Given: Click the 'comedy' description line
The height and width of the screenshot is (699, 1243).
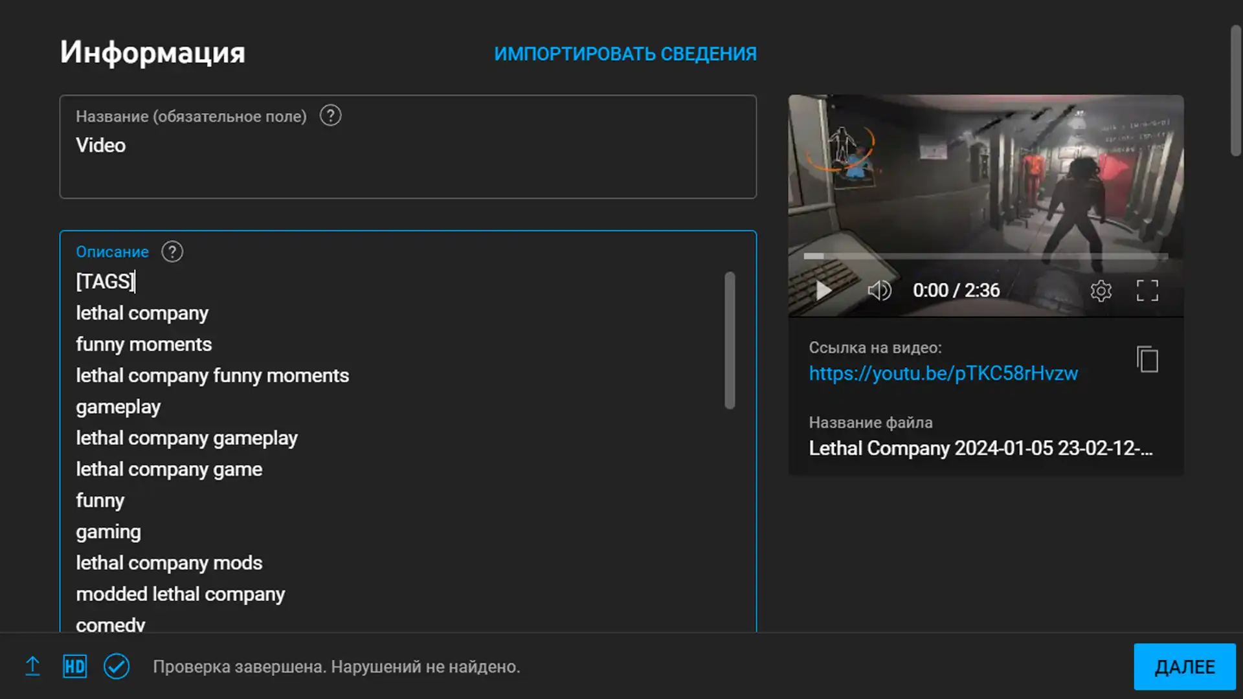Looking at the screenshot, I should 110,624.
